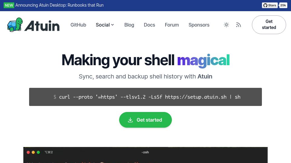Open the RSS feed icon
The height and width of the screenshot is (163, 291).
click(238, 25)
